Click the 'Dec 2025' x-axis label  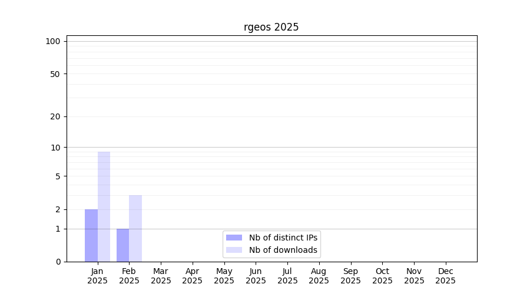(x=445, y=276)
